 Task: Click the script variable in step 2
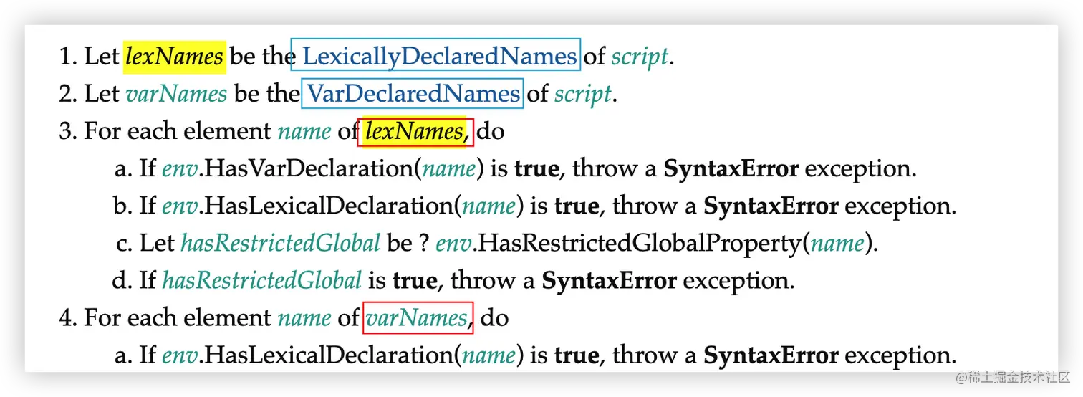point(583,94)
